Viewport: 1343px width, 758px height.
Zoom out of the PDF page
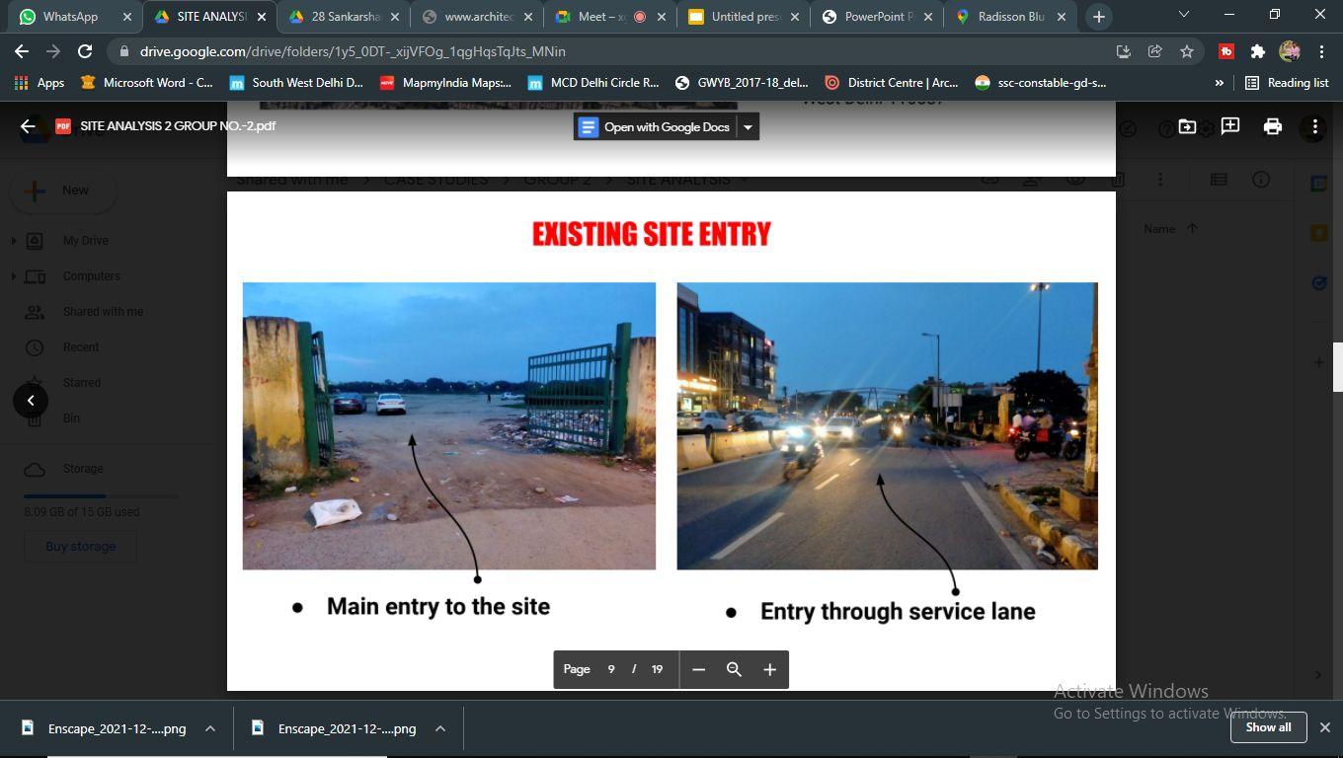coord(698,669)
